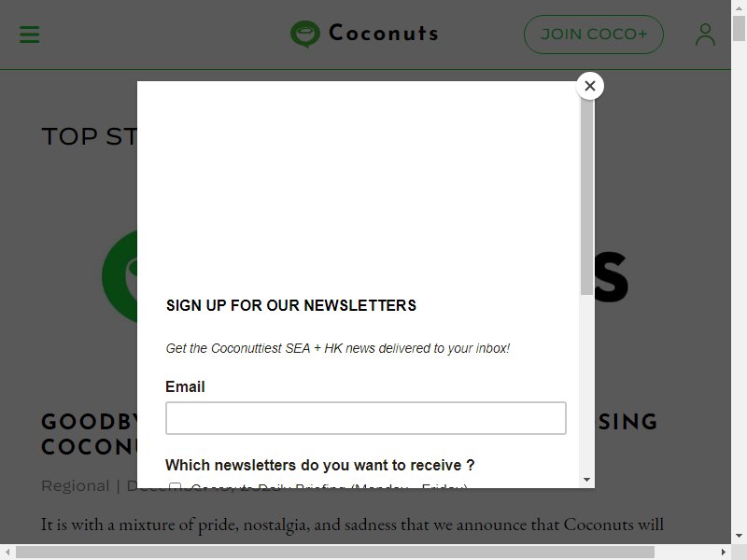Click the popup scrollbar down arrow
The width and height of the screenshot is (747, 560).
coord(587,480)
